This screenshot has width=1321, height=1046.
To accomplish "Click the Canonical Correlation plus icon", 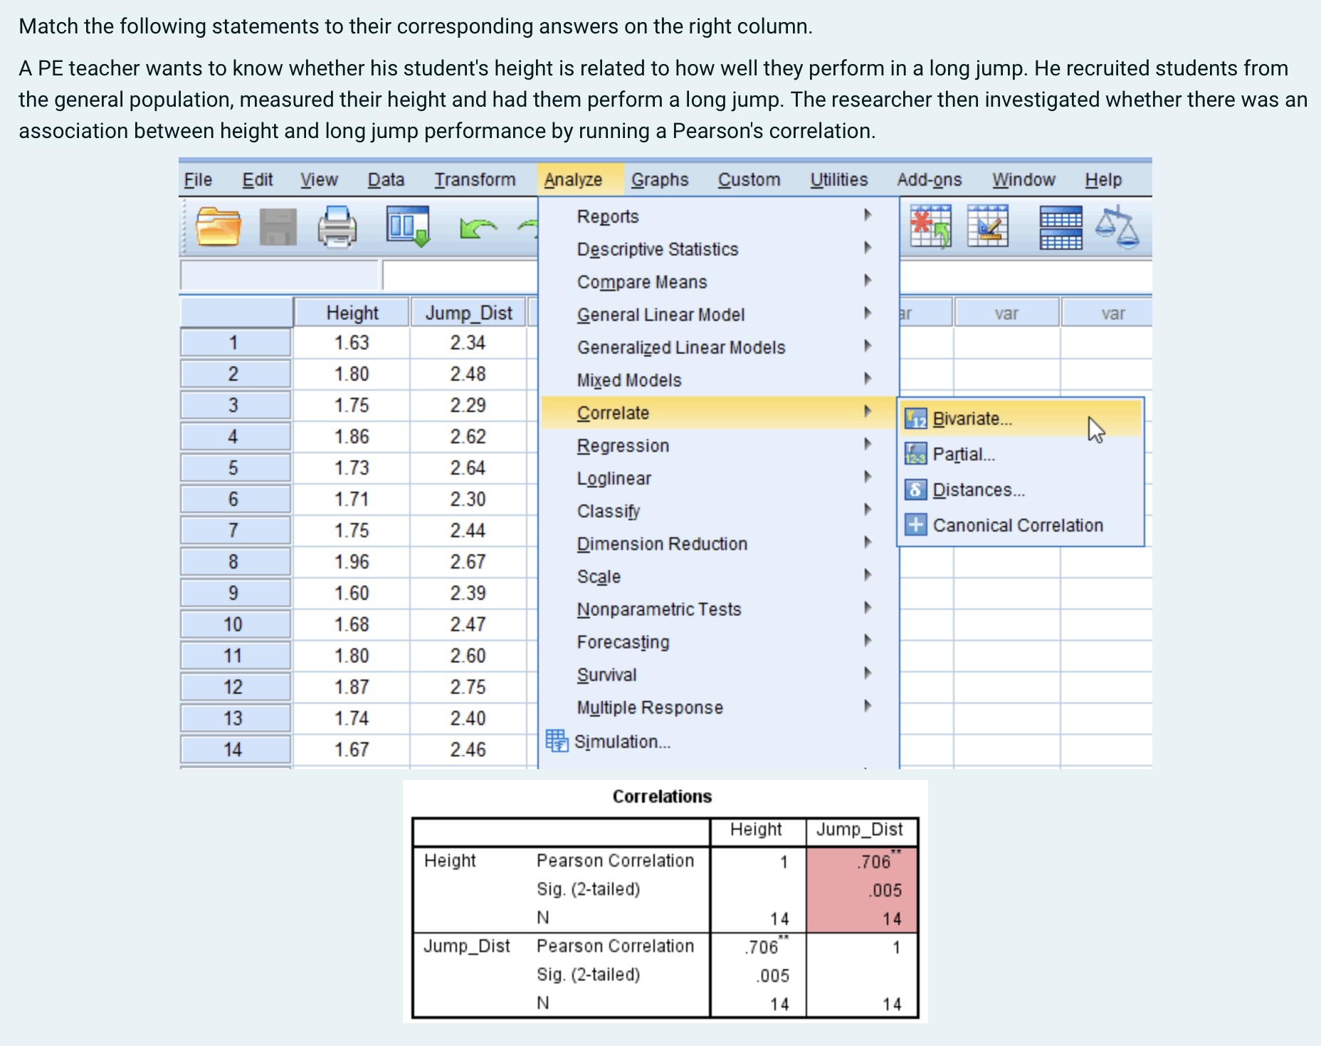I will [915, 525].
